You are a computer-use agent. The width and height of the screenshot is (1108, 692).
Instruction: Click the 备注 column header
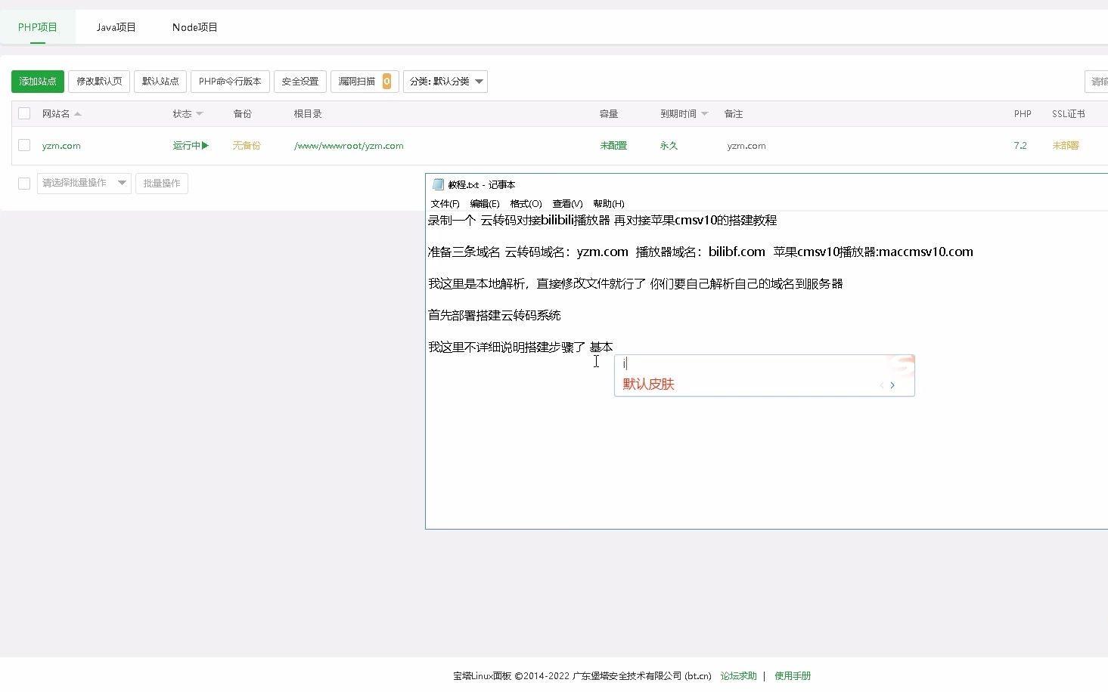733,114
